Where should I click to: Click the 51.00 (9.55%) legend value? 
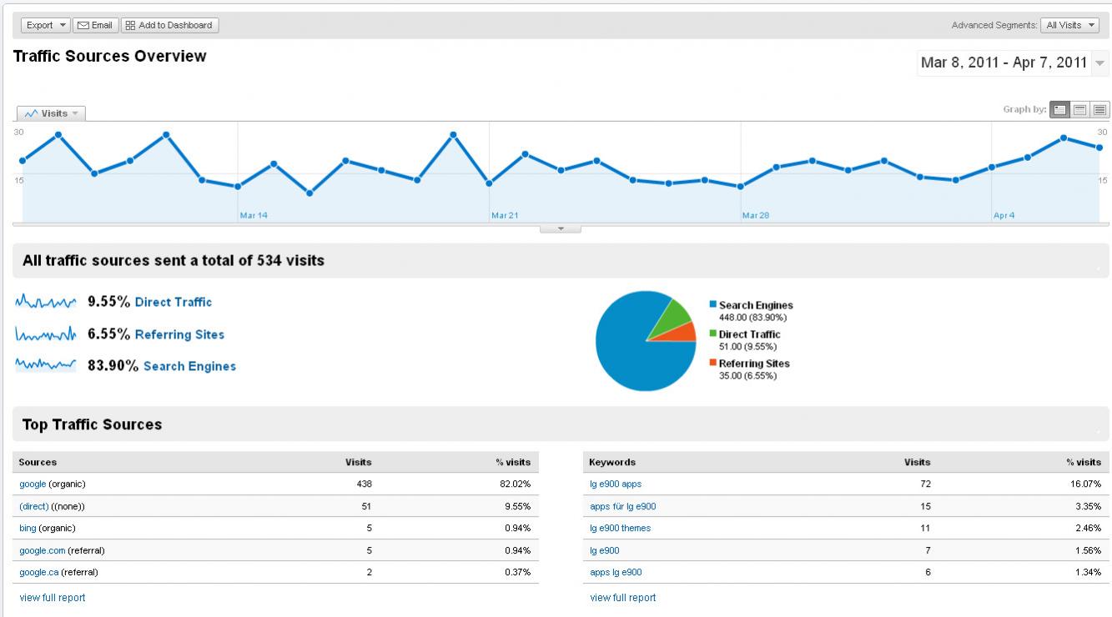pyautogui.click(x=747, y=347)
